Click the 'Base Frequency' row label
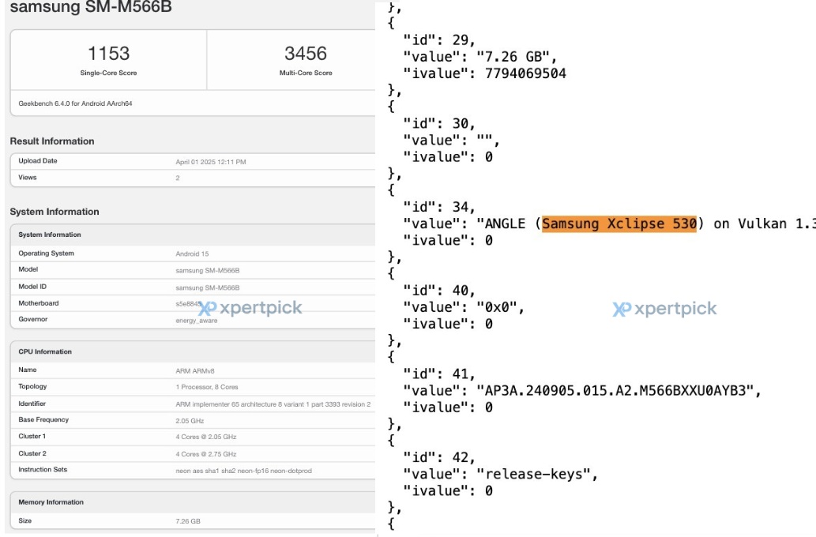The width and height of the screenshot is (816, 537). tap(43, 420)
